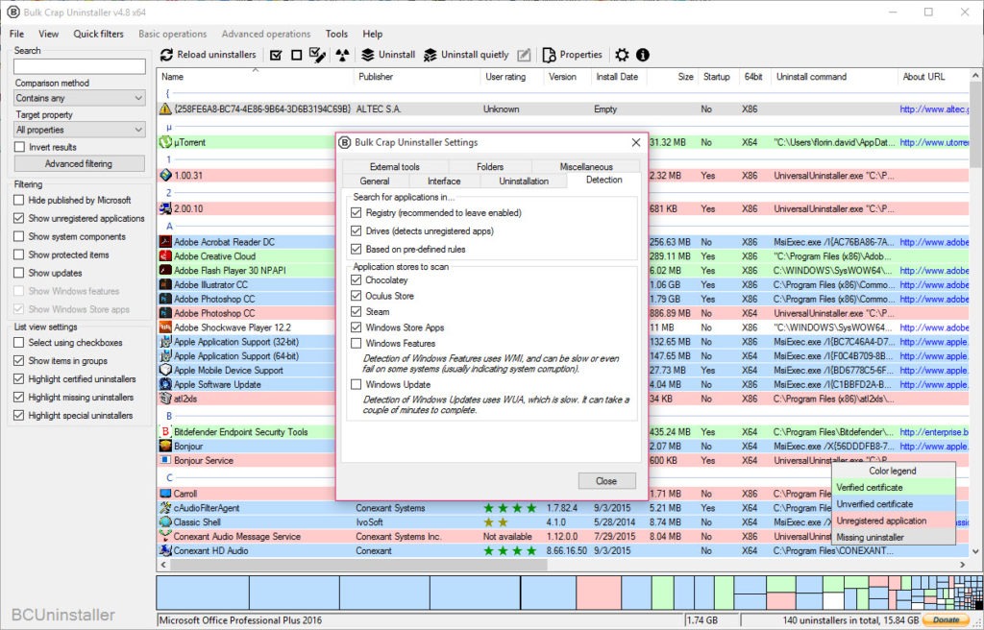
Task: Click the greyed-out modify icon before Properties
Action: [x=524, y=55]
